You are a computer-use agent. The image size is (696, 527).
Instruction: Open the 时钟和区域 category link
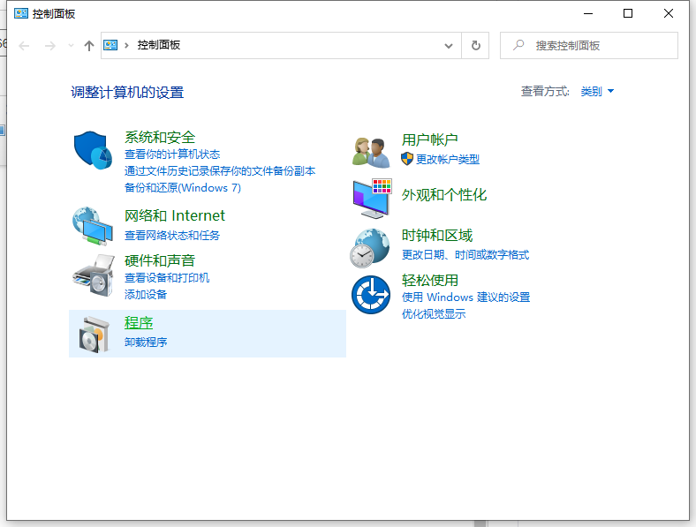(437, 236)
